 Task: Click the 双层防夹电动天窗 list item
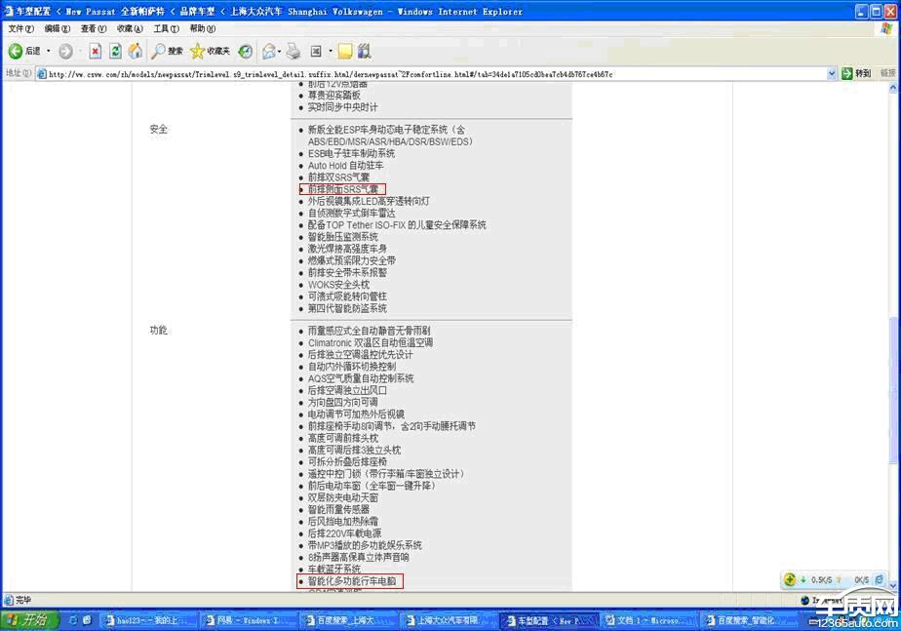coord(342,497)
